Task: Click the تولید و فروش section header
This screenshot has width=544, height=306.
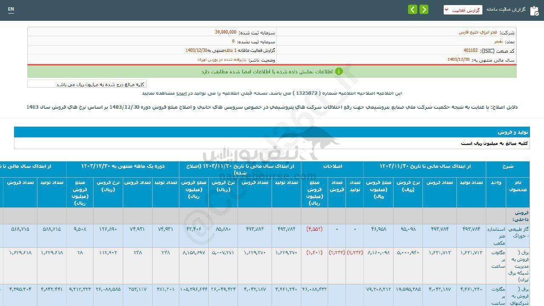Action: tap(513, 132)
